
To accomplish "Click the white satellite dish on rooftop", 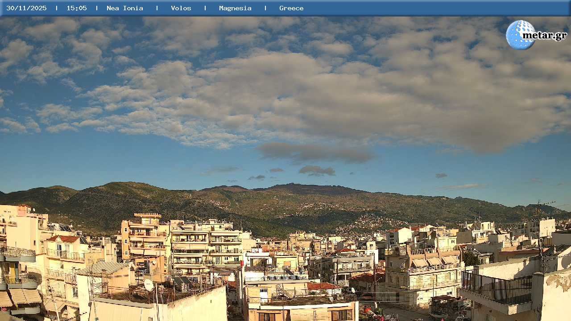I will tap(149, 284).
